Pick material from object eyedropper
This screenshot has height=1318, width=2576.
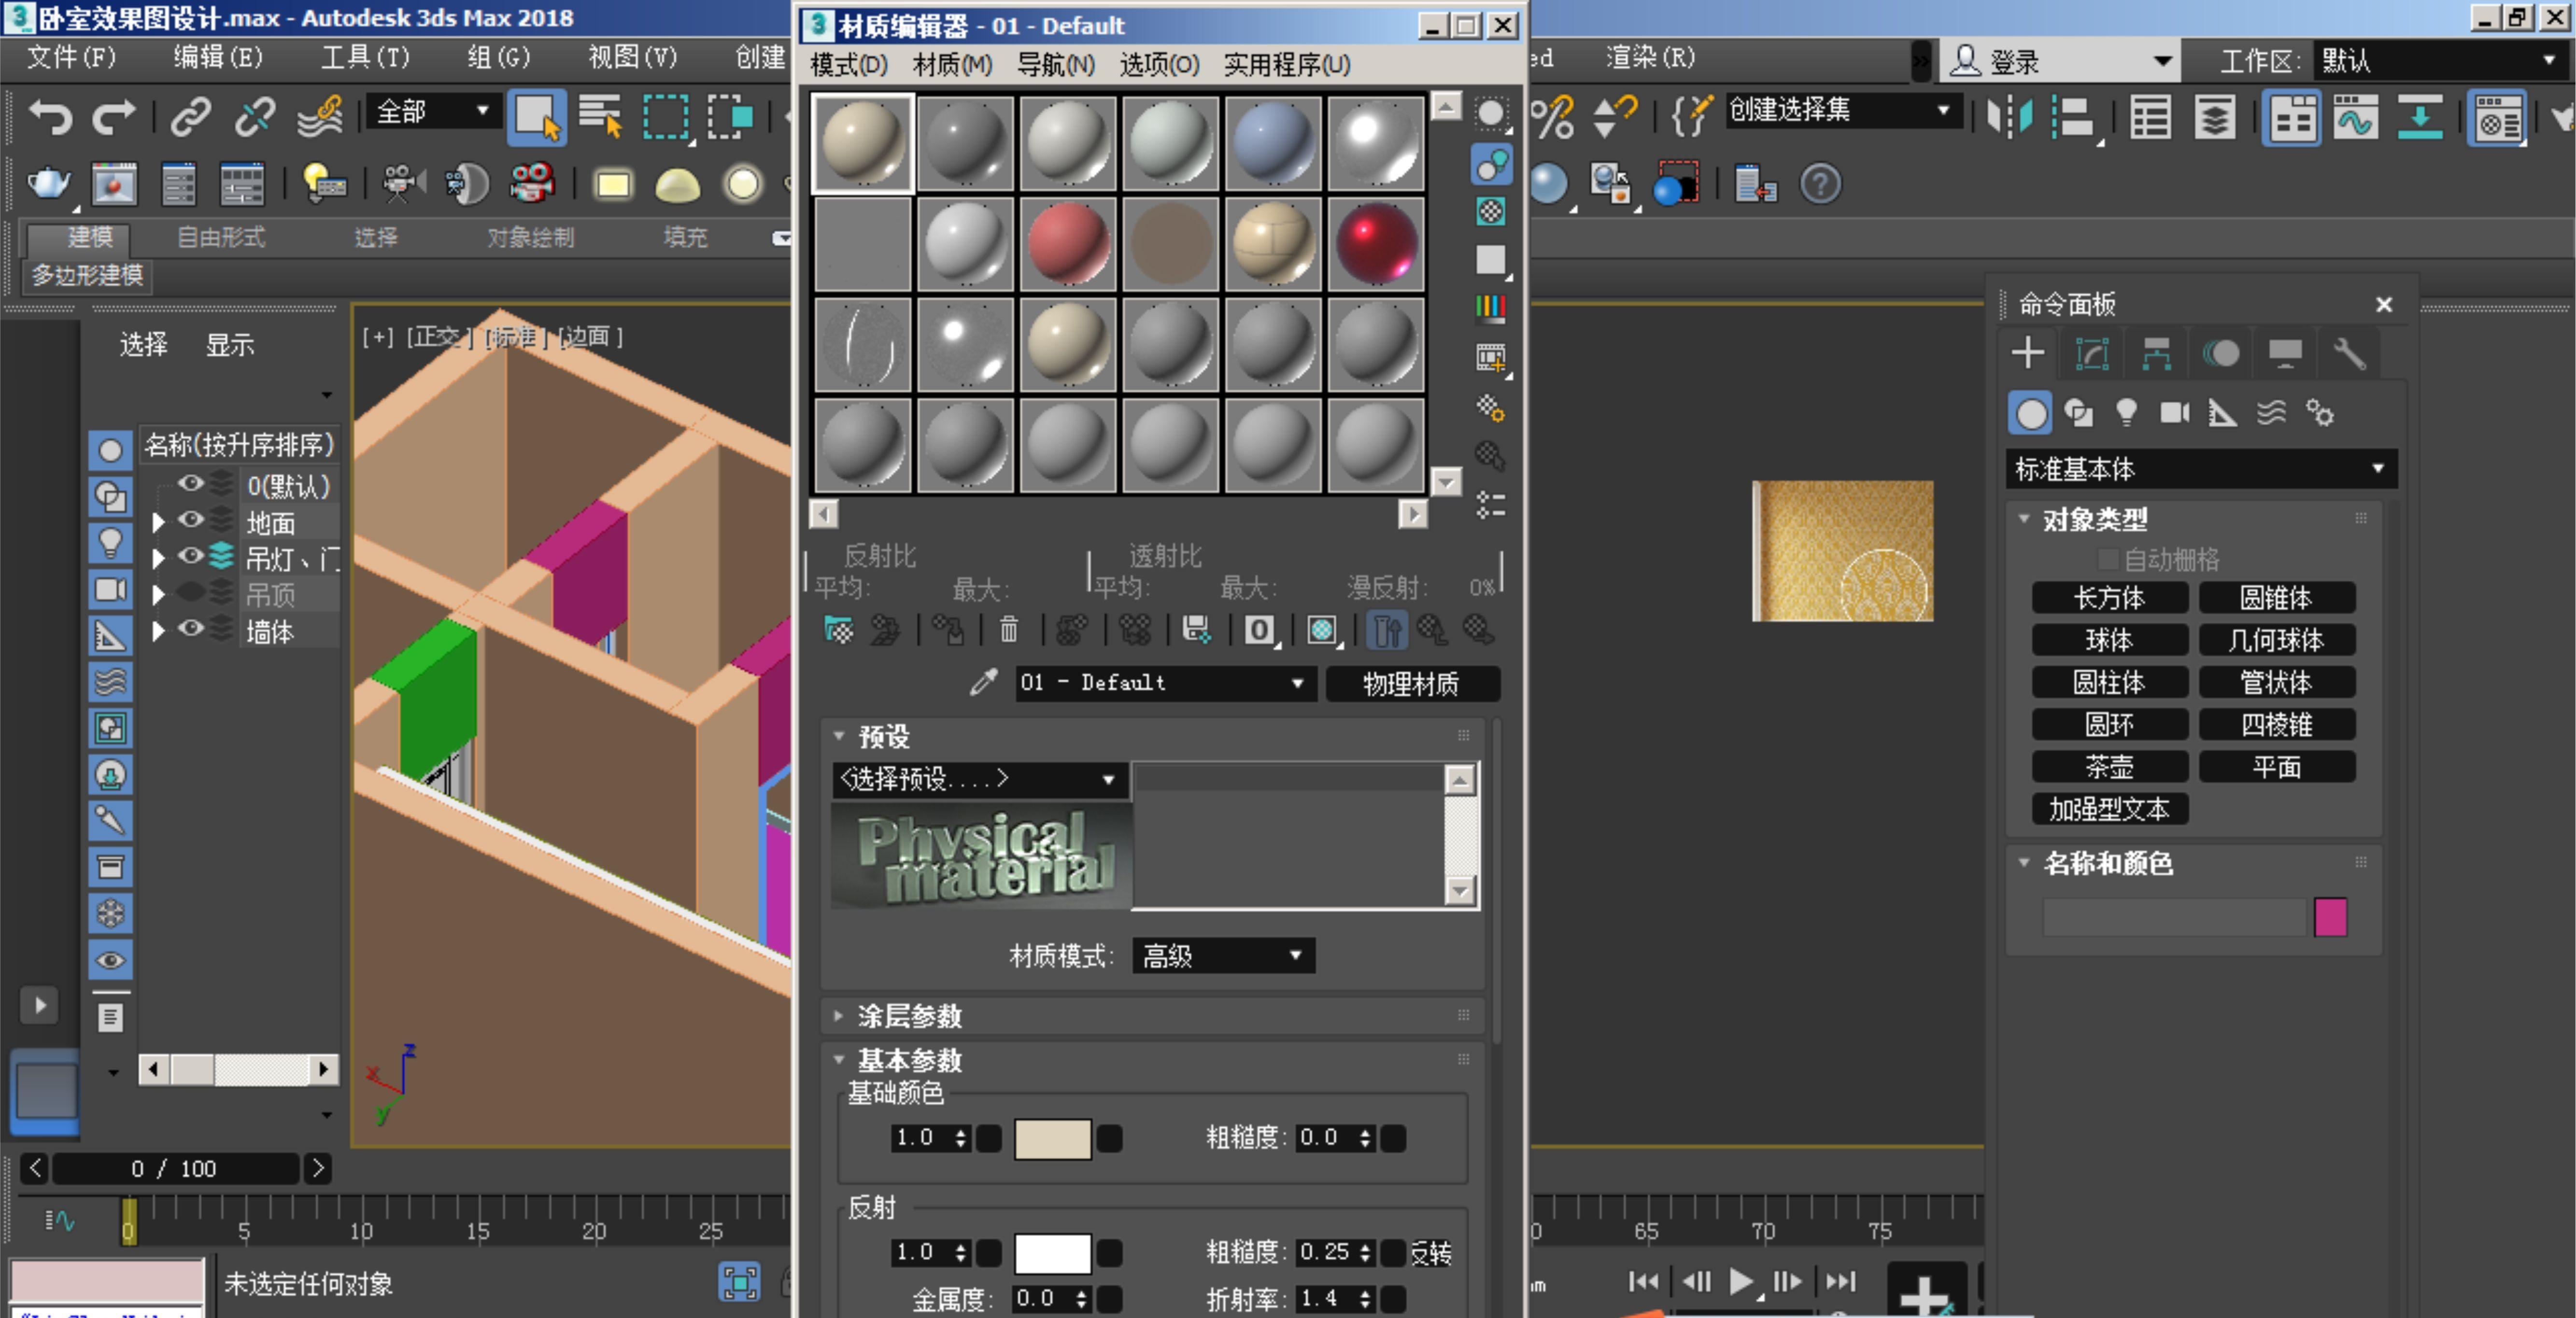pos(983,683)
